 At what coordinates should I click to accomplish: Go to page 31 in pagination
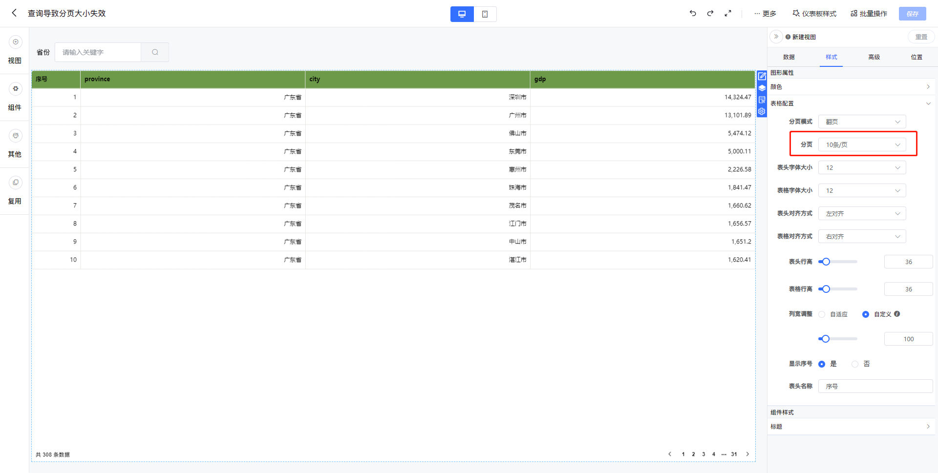tap(734, 454)
